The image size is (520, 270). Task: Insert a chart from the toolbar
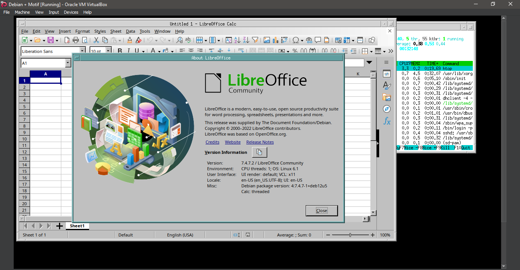point(275,40)
